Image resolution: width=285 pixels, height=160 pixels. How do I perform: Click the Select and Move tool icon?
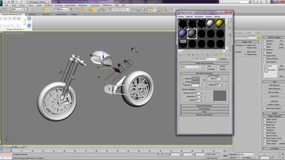click(47, 10)
